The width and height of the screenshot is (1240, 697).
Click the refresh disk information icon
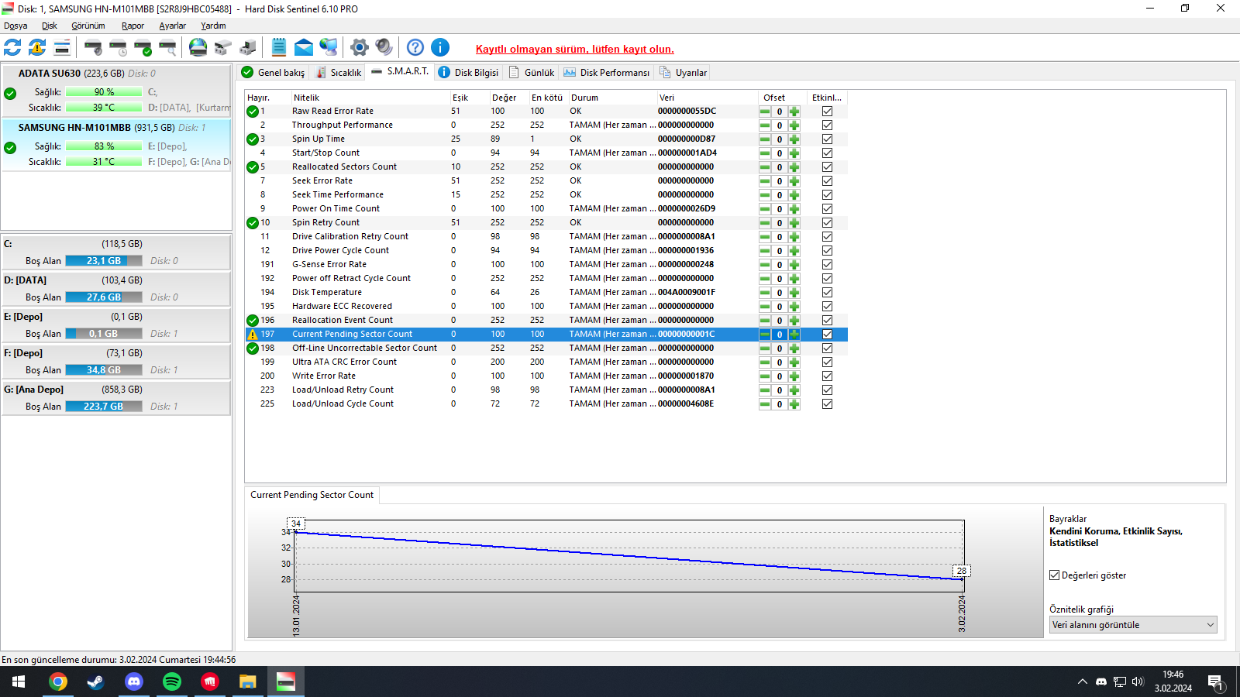pyautogui.click(x=12, y=48)
